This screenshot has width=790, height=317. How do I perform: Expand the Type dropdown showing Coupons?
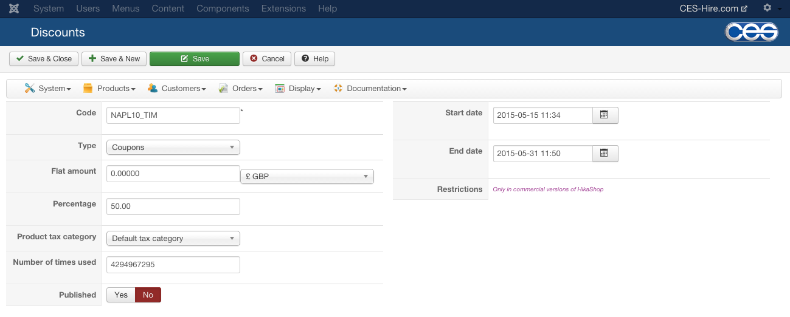[x=173, y=148]
